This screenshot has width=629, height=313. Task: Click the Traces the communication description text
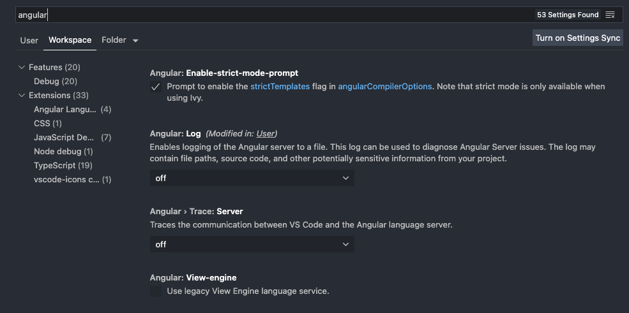click(301, 225)
